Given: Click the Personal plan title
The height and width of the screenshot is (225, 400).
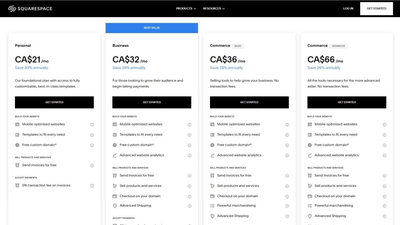Looking at the screenshot, I should pos(23,46).
